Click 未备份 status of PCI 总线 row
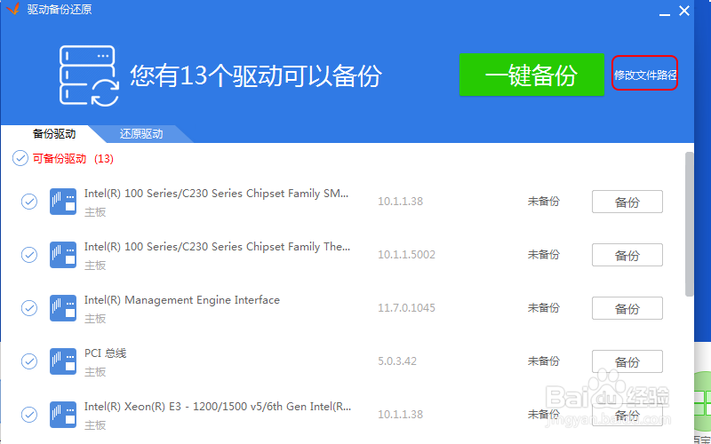Viewport: 711px width, 444px height. pos(543,361)
